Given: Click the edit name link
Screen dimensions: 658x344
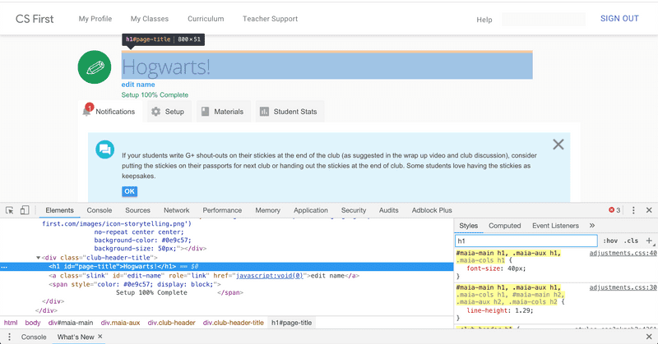Looking at the screenshot, I should [138, 85].
